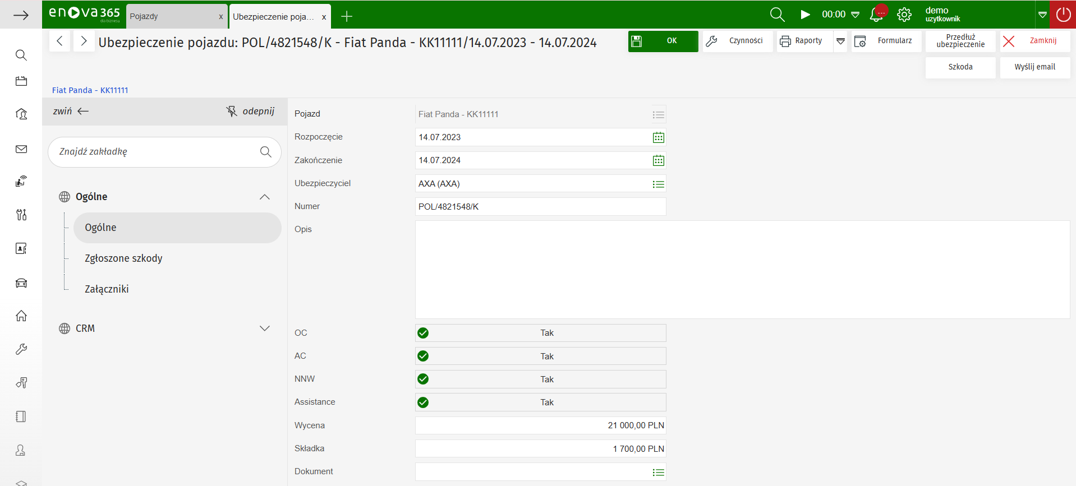Collapse the Ogólne section
This screenshot has width=1076, height=486.
[264, 197]
